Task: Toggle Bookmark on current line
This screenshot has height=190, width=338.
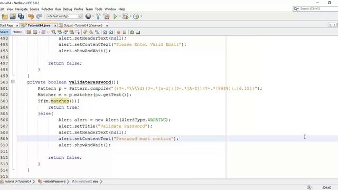Action: pyautogui.click(x=97, y=32)
